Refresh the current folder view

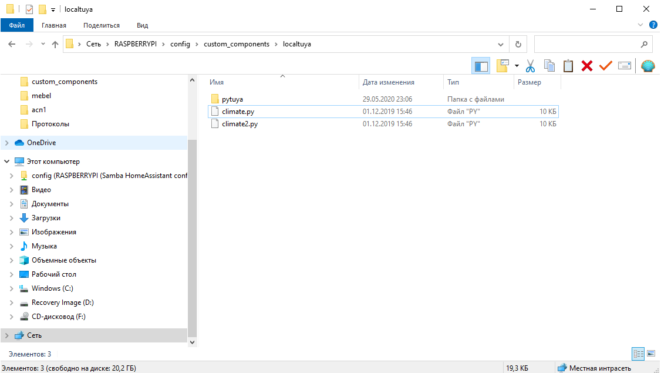tap(518, 44)
